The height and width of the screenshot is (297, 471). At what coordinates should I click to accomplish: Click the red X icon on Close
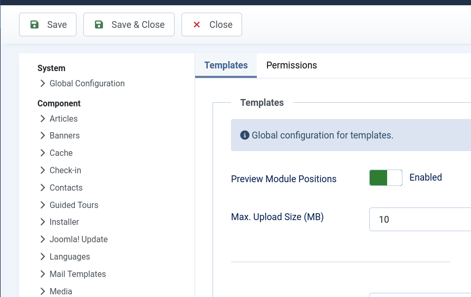(x=197, y=25)
